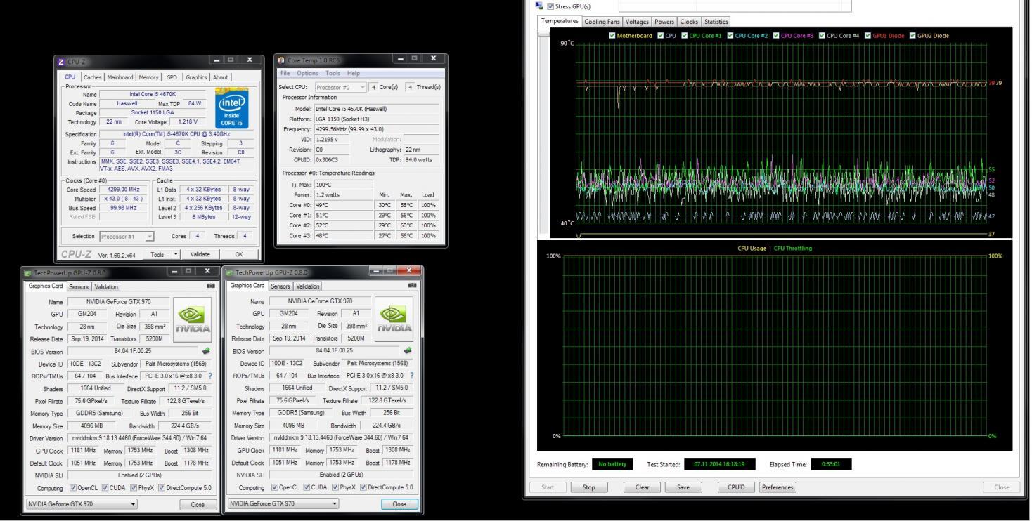1032x521 pixels.
Task: Switch to Validation tab in right GPU-Z
Action: [308, 286]
